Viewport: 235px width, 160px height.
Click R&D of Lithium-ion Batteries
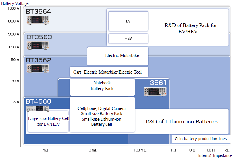(x=182, y=122)
